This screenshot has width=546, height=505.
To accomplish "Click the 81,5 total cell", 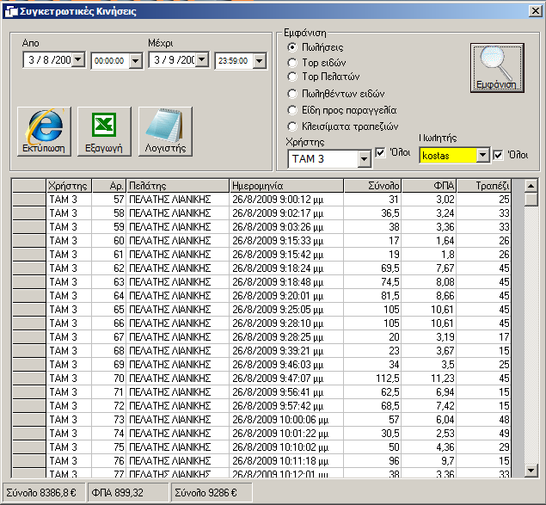I will (x=372, y=296).
